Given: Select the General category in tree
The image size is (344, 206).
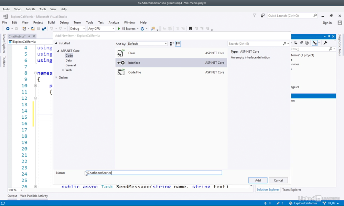Looking at the screenshot, I should click(x=71, y=65).
